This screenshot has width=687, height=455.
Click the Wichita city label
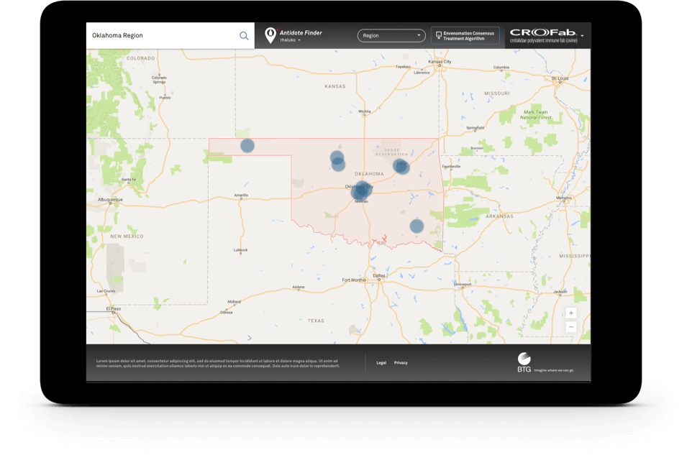[x=365, y=111]
